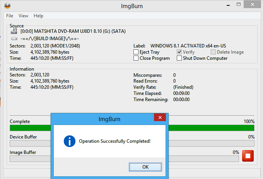Click the blue information icon in dialog
The image size is (263, 179).
coord(70,141)
